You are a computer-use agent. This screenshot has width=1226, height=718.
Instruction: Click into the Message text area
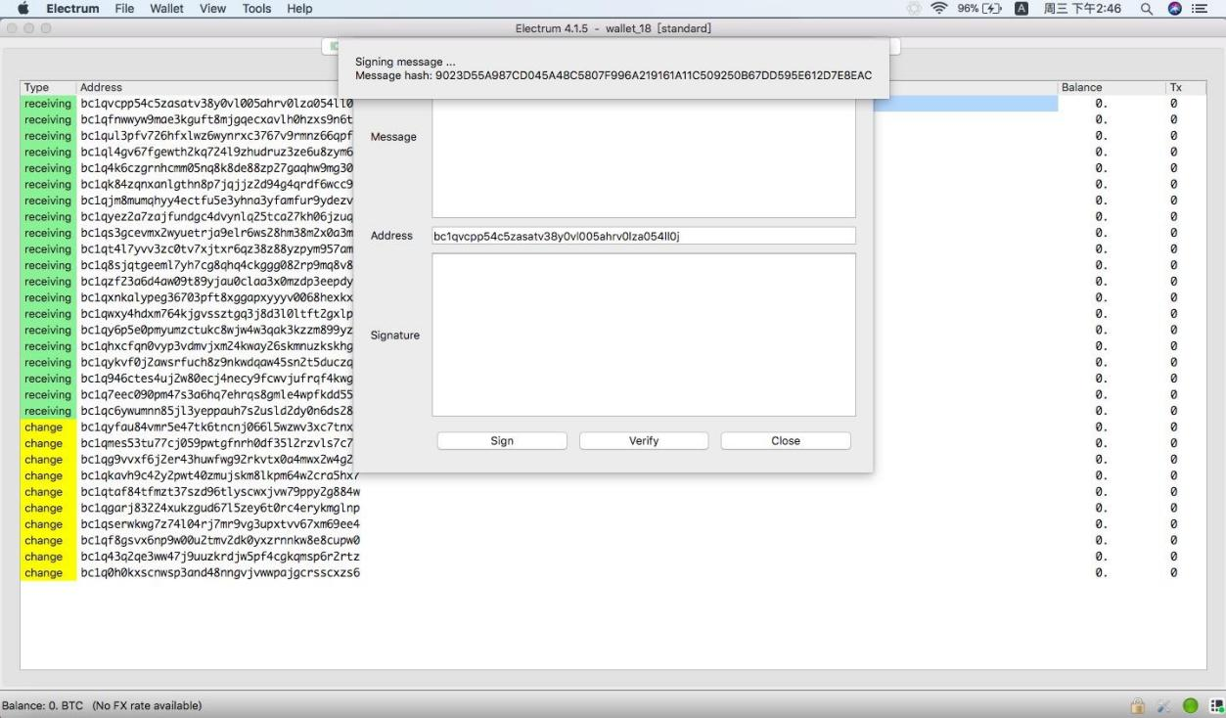pos(644,158)
